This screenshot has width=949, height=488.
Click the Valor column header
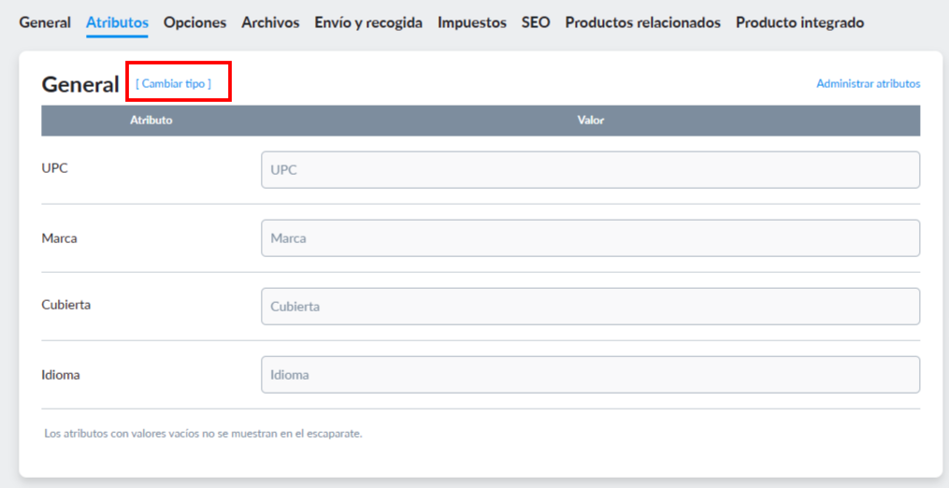point(591,120)
